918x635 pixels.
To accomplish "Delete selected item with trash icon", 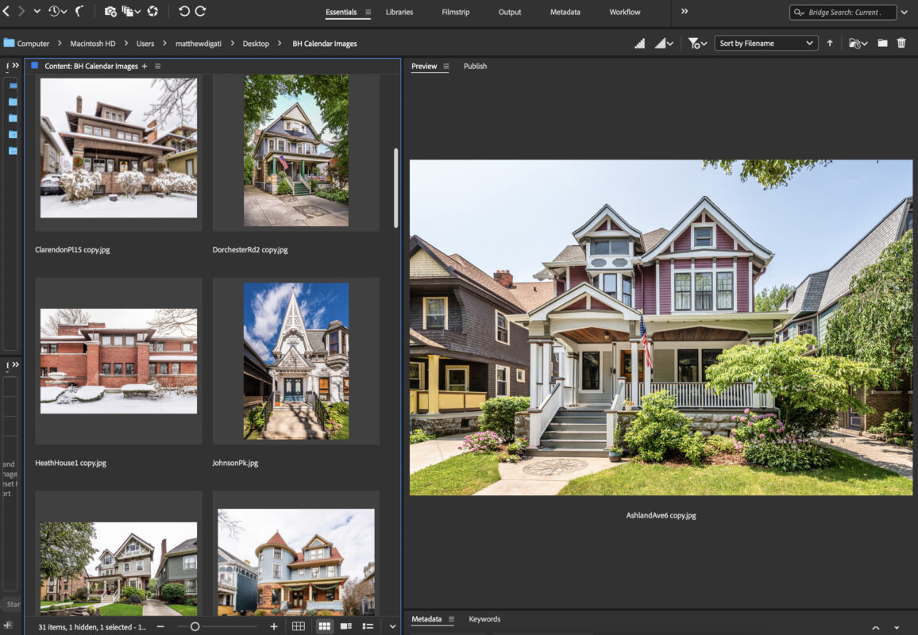I will point(901,44).
